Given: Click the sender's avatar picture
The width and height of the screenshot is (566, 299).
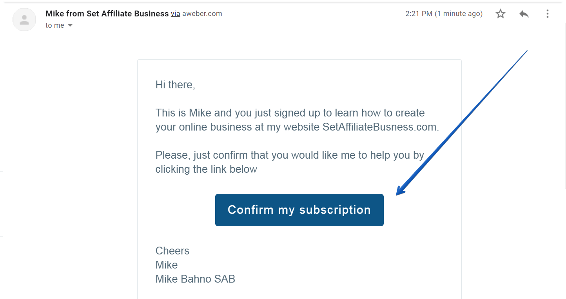Looking at the screenshot, I should click(24, 20).
